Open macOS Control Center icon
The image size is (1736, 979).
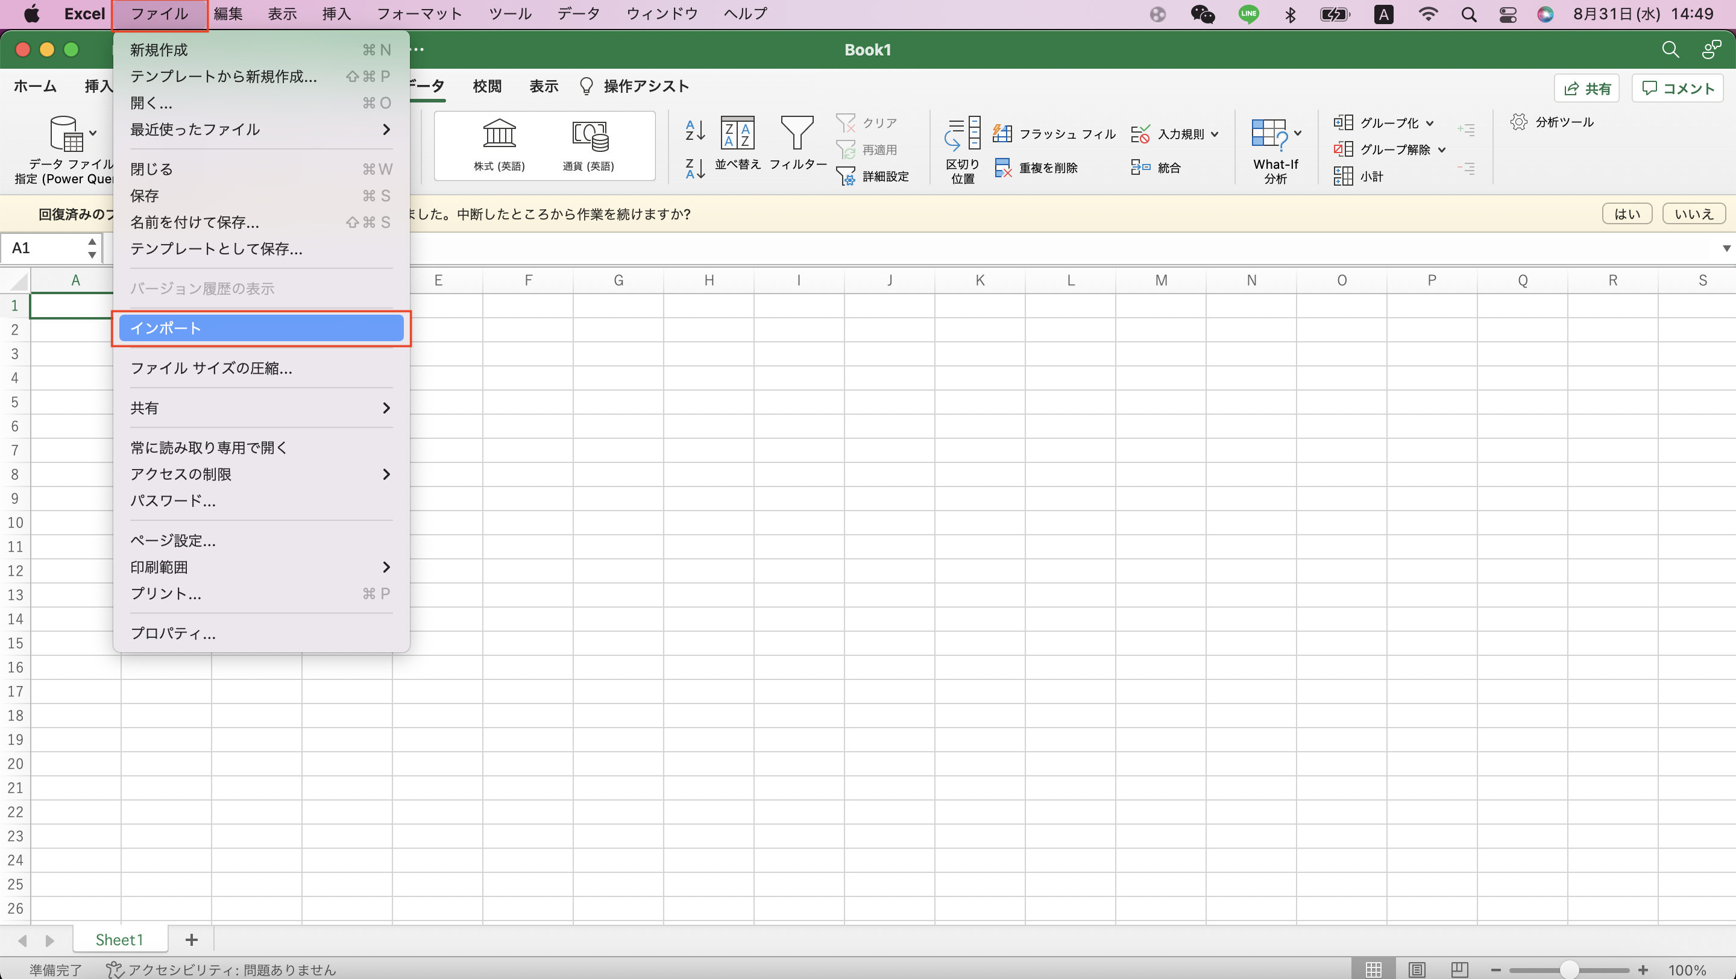[1508, 14]
